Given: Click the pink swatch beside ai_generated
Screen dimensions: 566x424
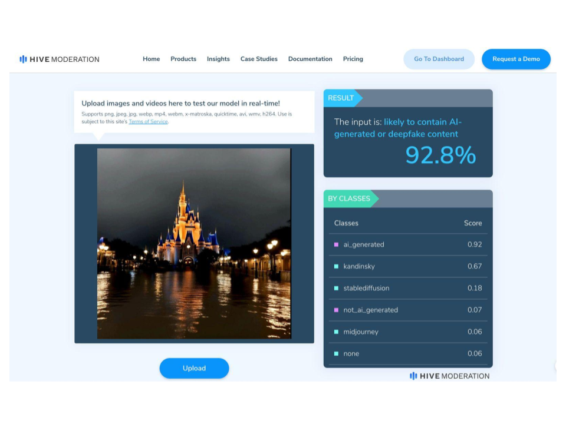Looking at the screenshot, I should [337, 244].
